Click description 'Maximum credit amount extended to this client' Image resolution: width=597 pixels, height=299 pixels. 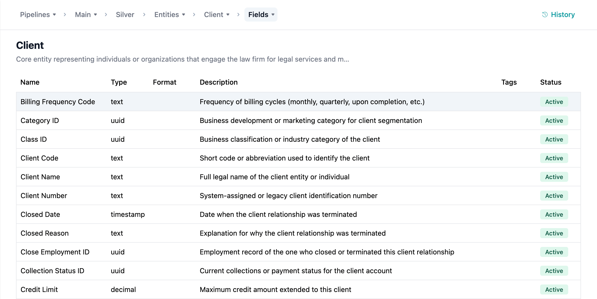[275, 289]
